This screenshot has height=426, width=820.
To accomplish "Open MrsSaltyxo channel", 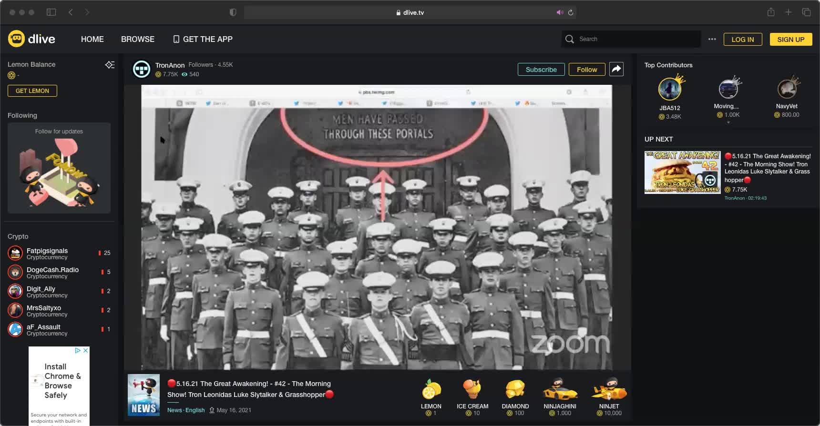I will point(59,310).
